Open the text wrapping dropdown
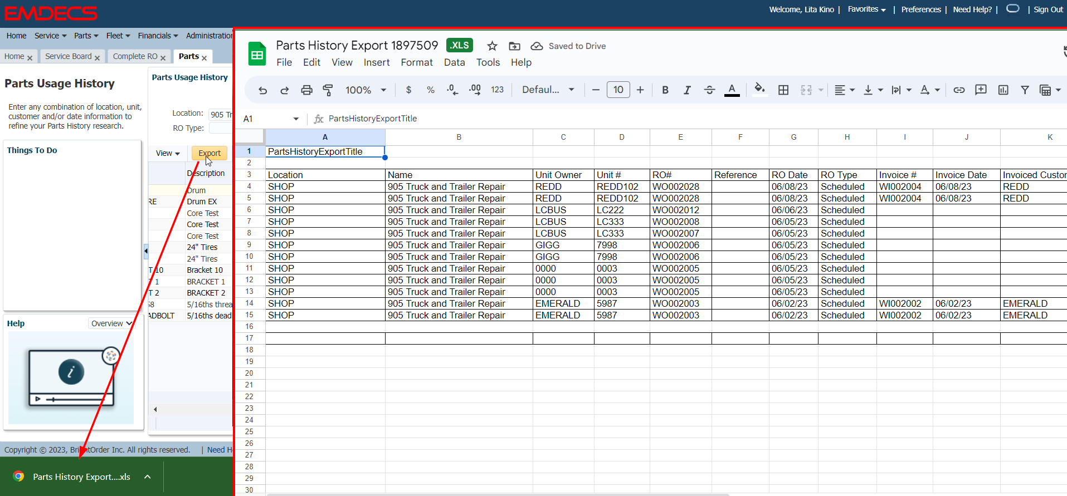Screen dimensions: 1067x496 pyautogui.click(x=901, y=90)
